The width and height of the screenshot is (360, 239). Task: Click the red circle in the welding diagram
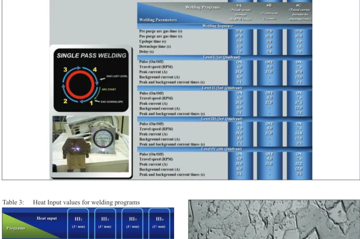click(x=80, y=85)
